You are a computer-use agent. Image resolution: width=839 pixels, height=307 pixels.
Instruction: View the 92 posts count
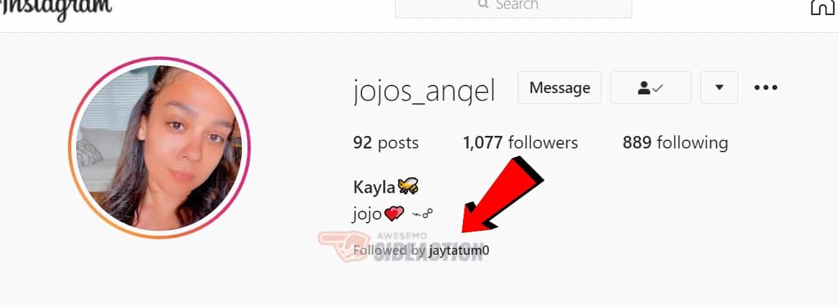(x=385, y=143)
